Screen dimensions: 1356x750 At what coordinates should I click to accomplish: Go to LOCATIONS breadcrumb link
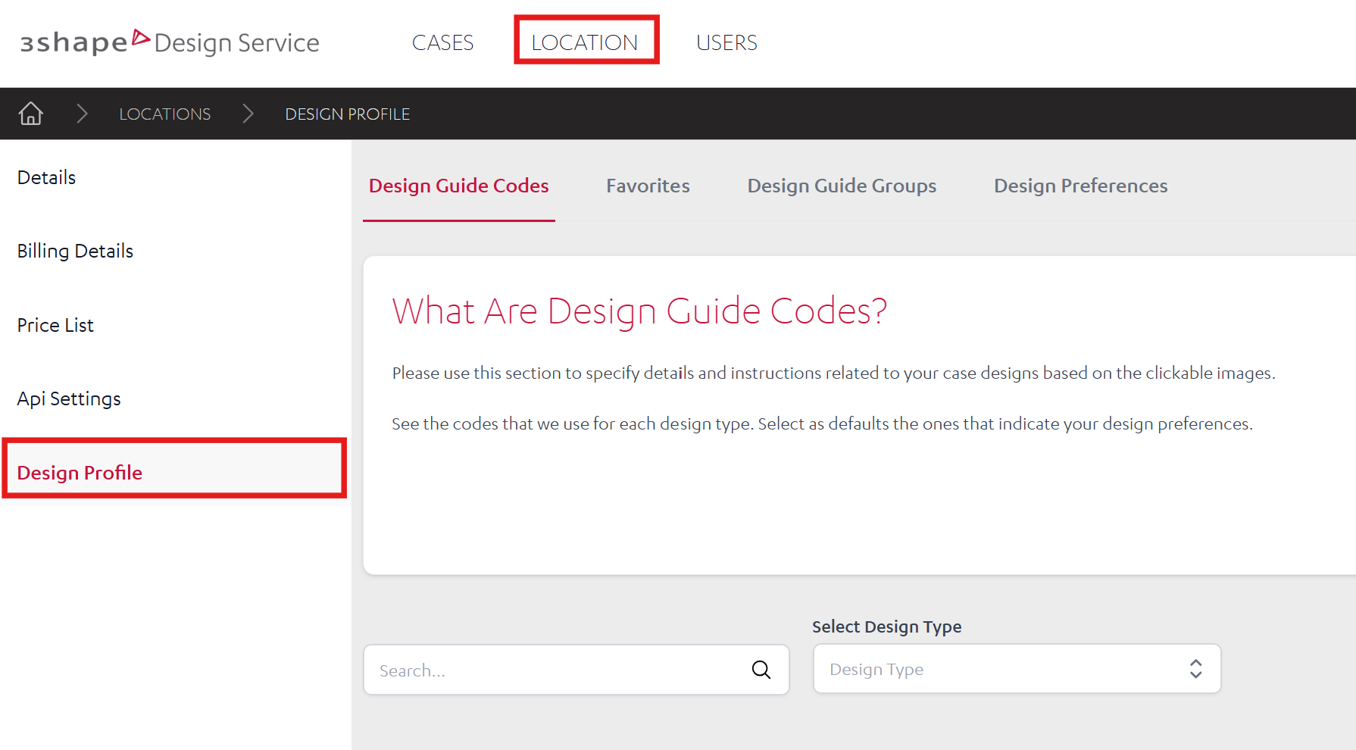[165, 114]
